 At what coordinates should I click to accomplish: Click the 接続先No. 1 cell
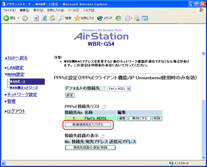pos(74,118)
